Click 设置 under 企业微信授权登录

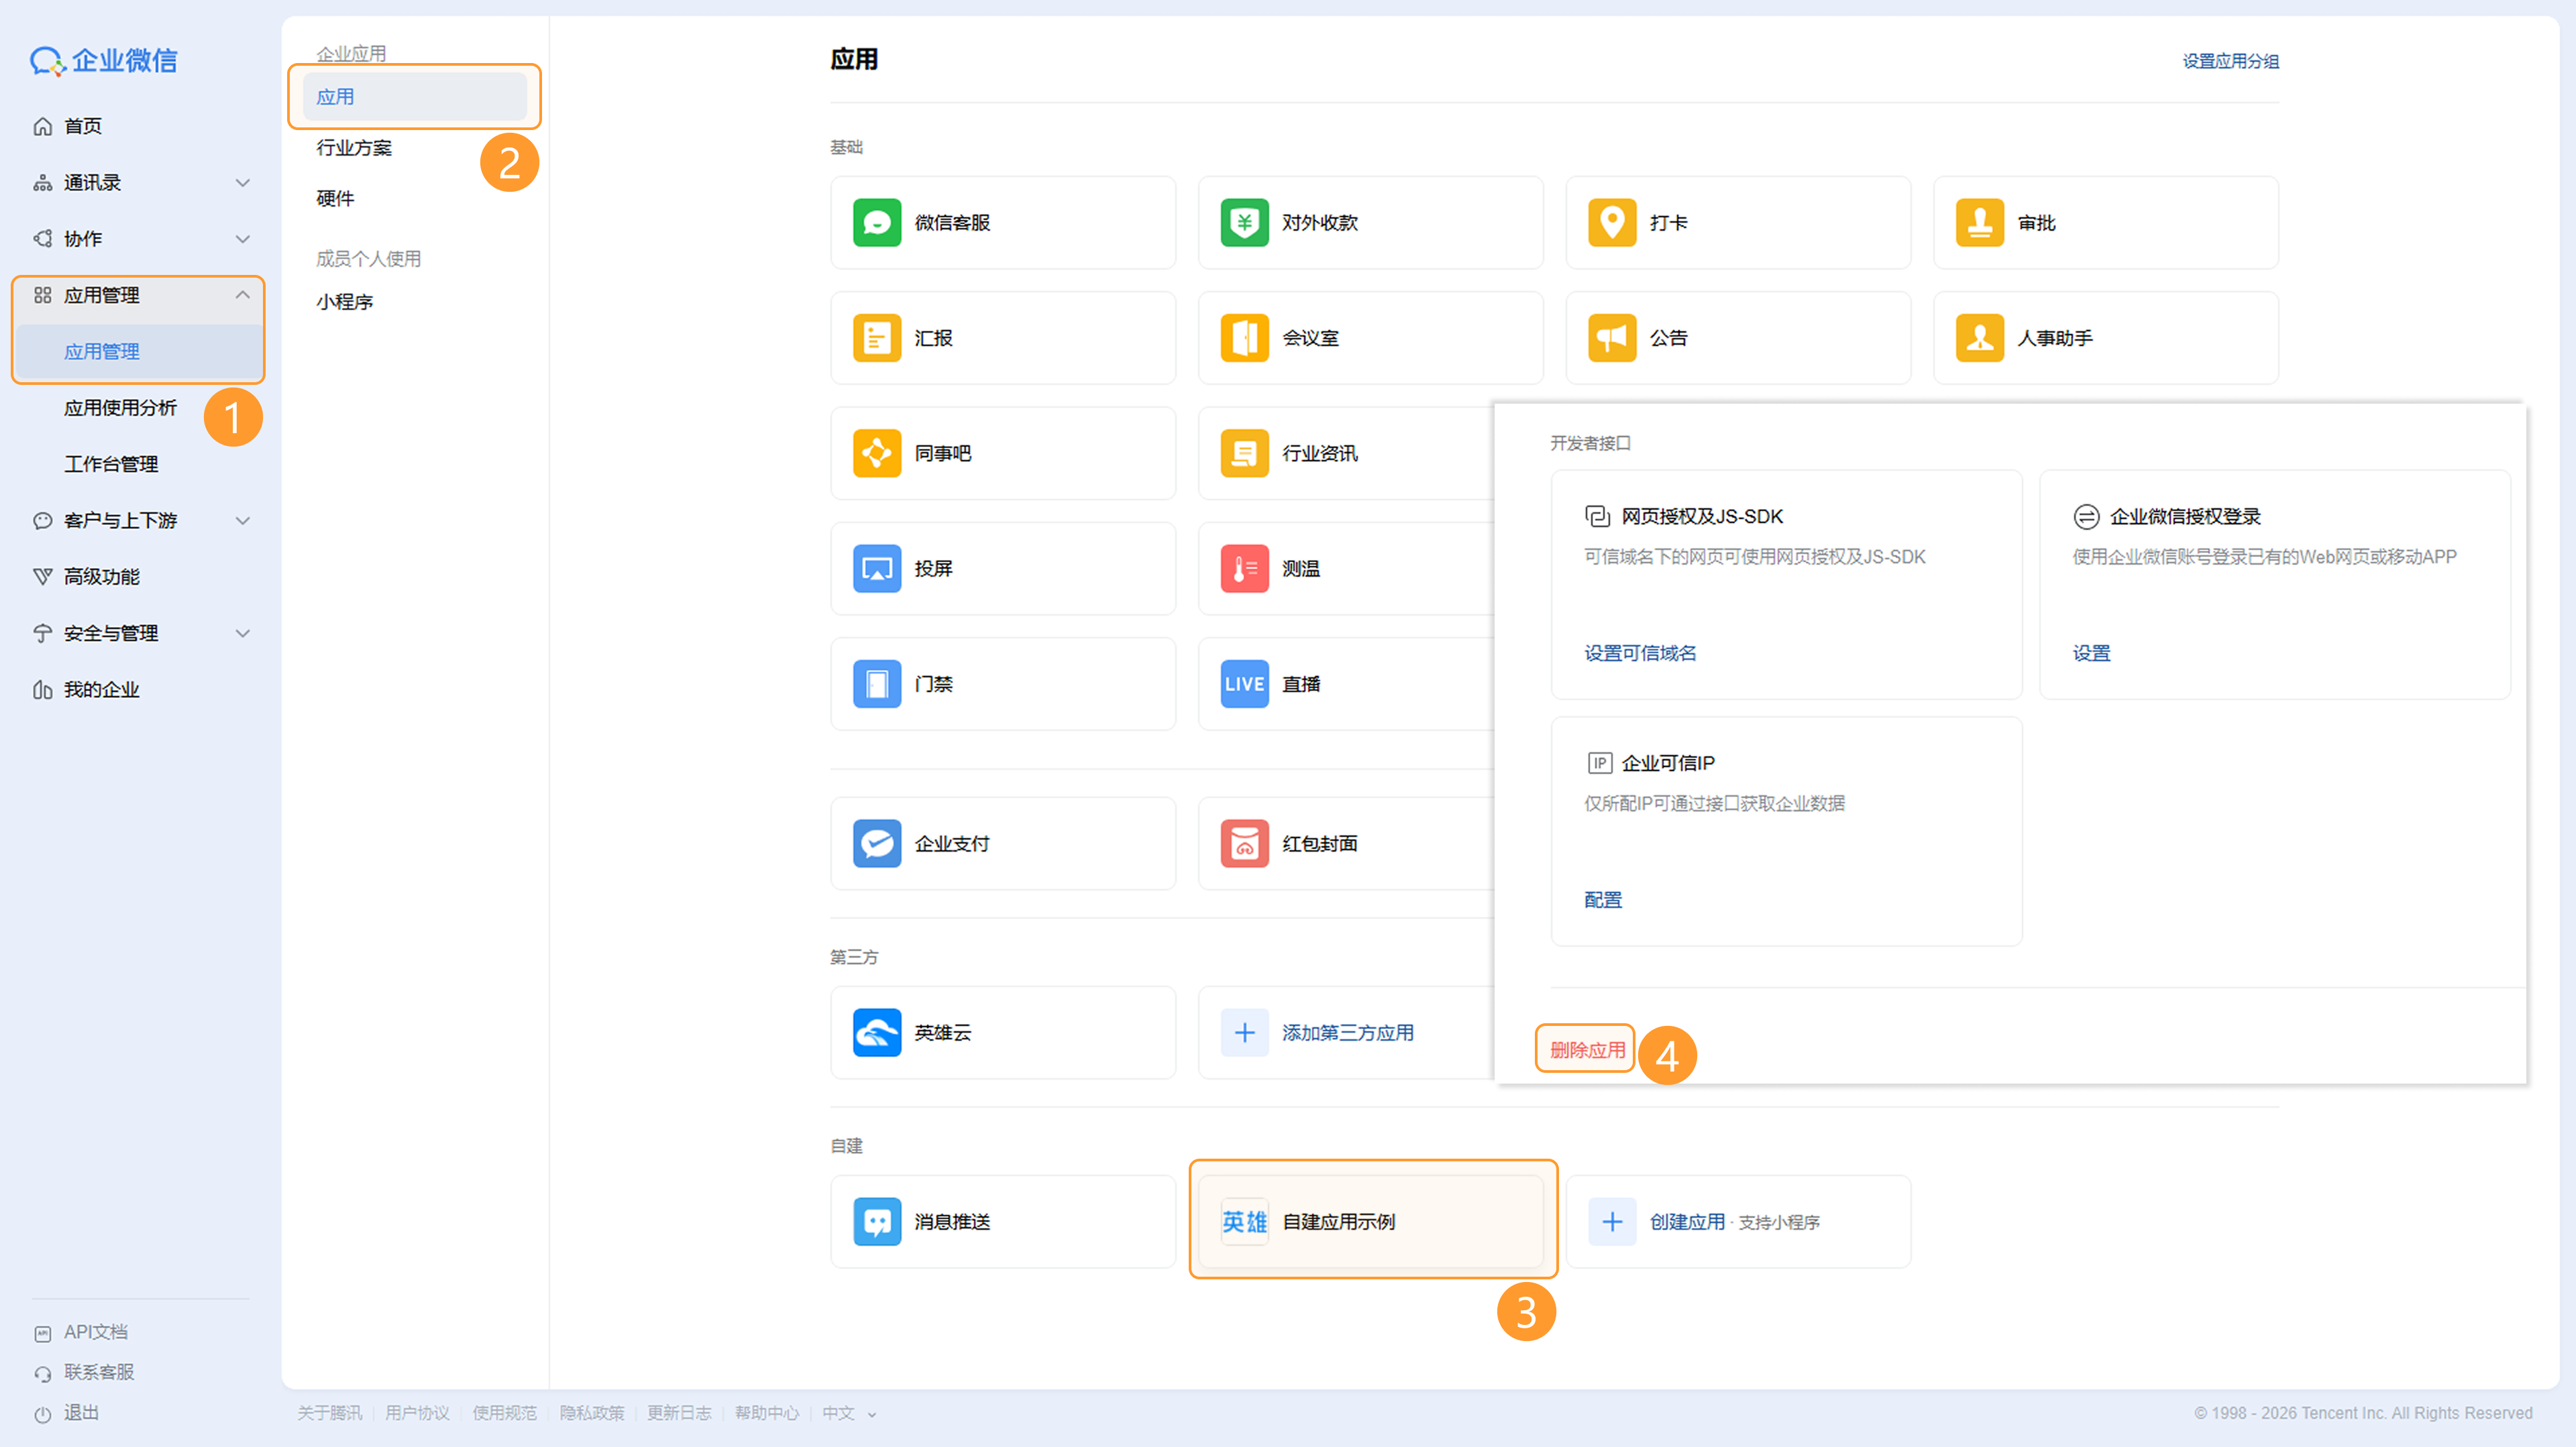pyautogui.click(x=2091, y=654)
